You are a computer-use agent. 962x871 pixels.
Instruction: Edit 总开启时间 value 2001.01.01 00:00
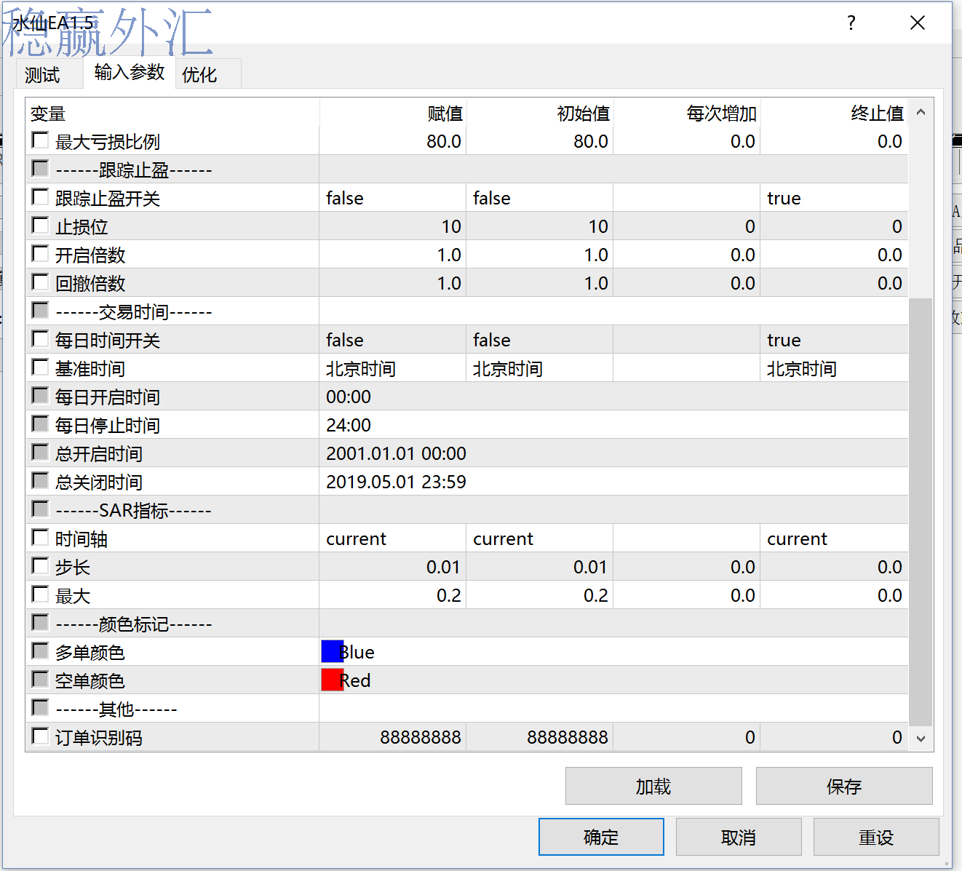613,453
